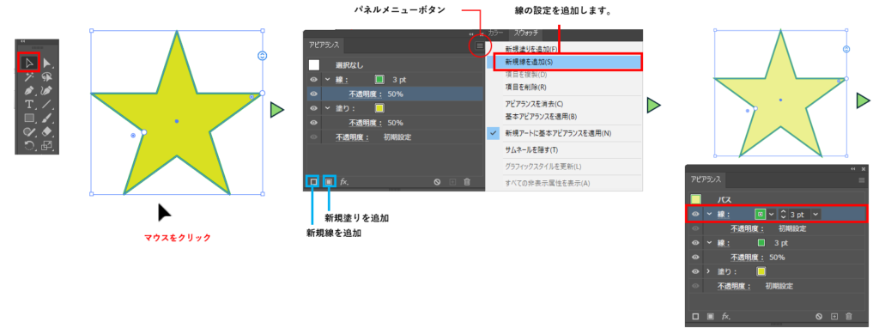Expand the 塗り row in the right panel
The height and width of the screenshot is (334, 879).
[x=708, y=271]
